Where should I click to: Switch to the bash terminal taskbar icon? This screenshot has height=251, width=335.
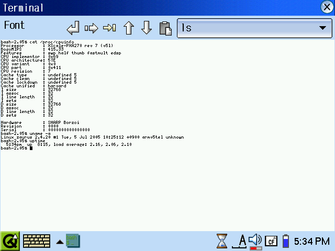pos(73,241)
